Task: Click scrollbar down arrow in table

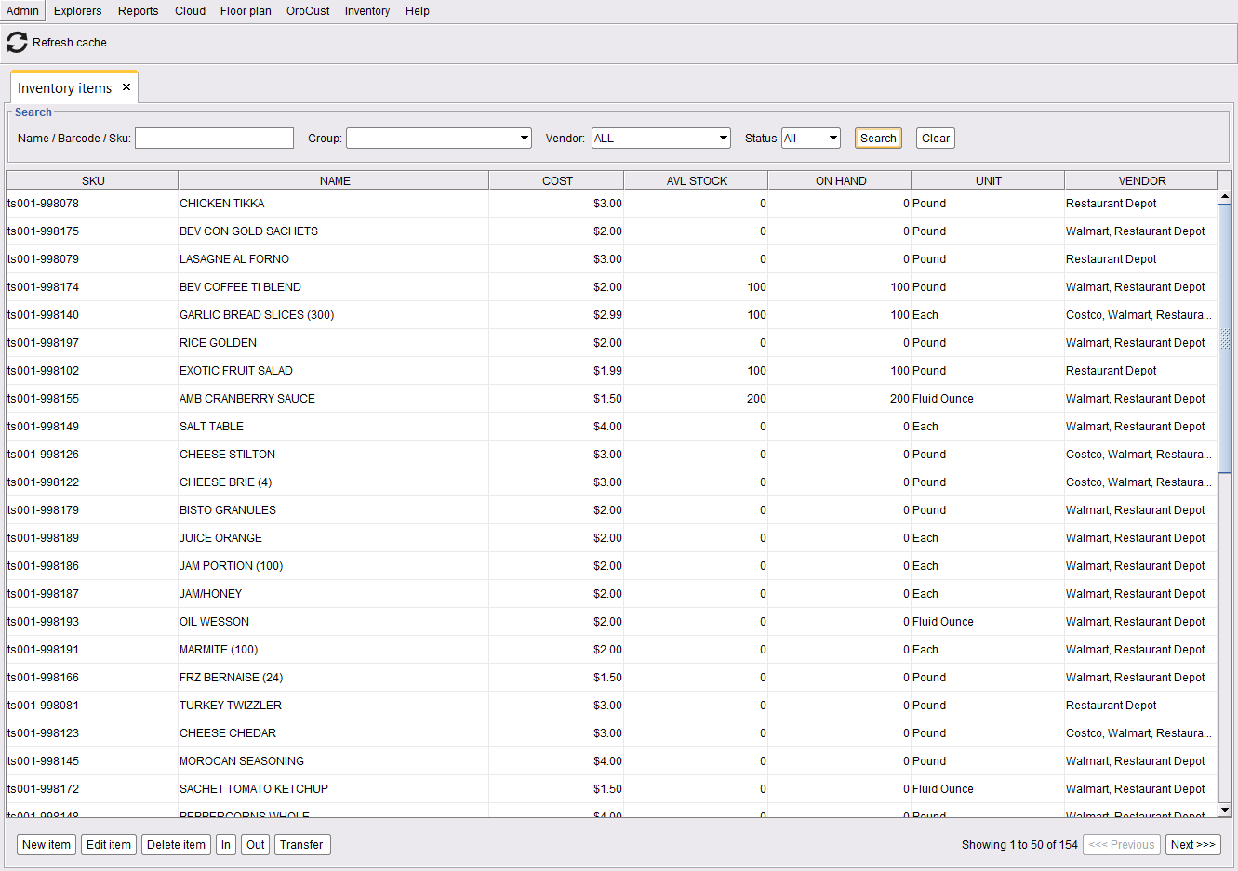Action: pos(1225,810)
